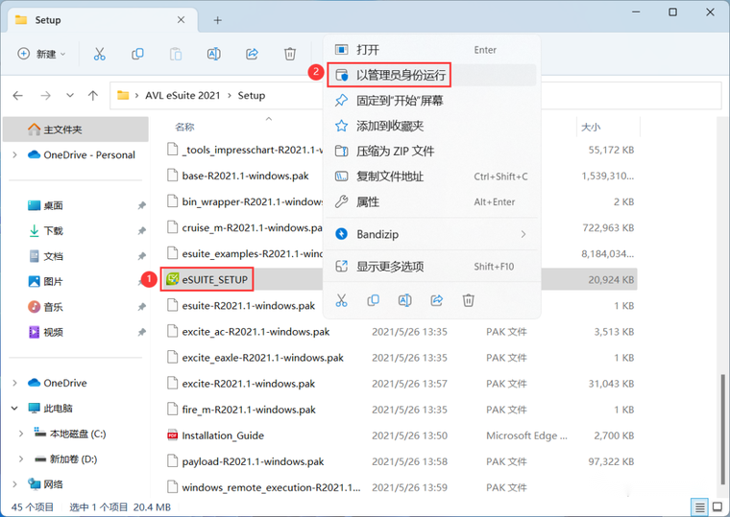Click the scissors icon in the context menu
Screen dimensions: 730x517
click(x=342, y=300)
